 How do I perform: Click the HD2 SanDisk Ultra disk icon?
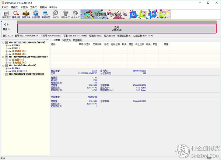(6, 65)
